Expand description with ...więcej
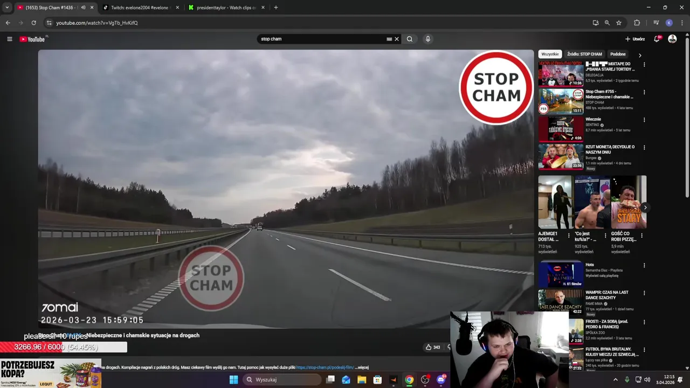This screenshot has height=388, width=690. (x=363, y=368)
